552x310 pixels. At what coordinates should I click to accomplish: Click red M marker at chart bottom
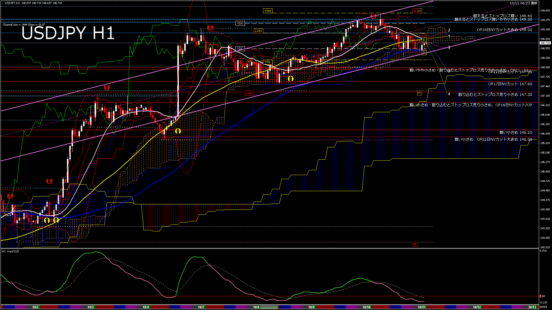[x=415, y=245]
